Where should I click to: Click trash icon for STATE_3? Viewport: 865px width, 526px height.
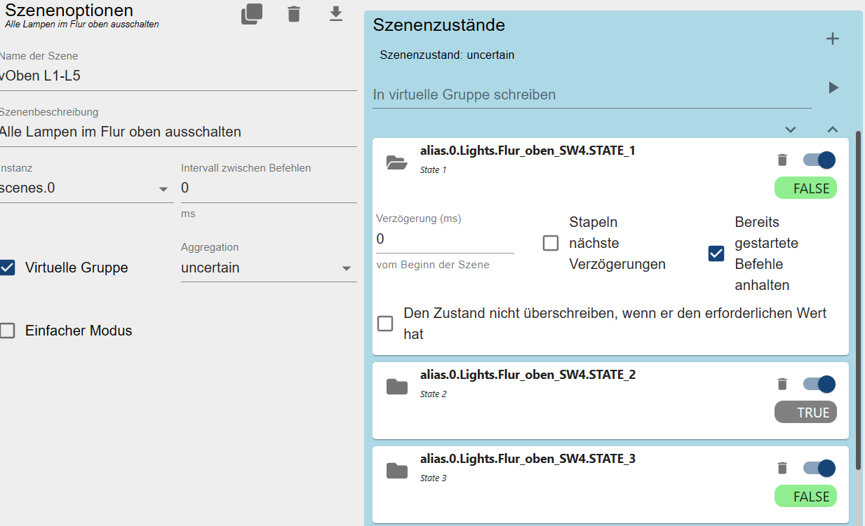(x=782, y=469)
